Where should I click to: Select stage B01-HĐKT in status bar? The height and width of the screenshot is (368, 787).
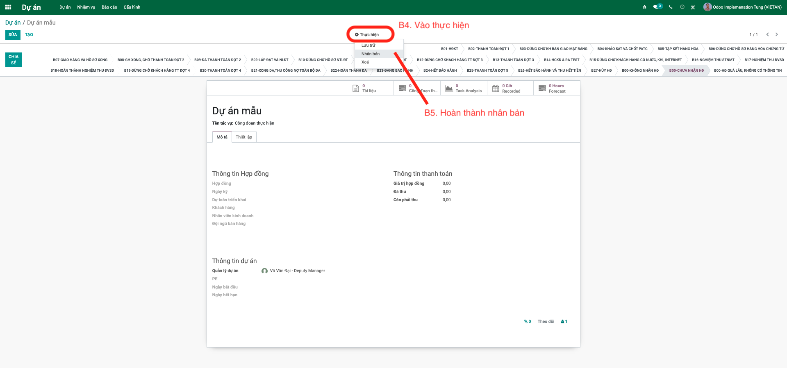(x=449, y=49)
